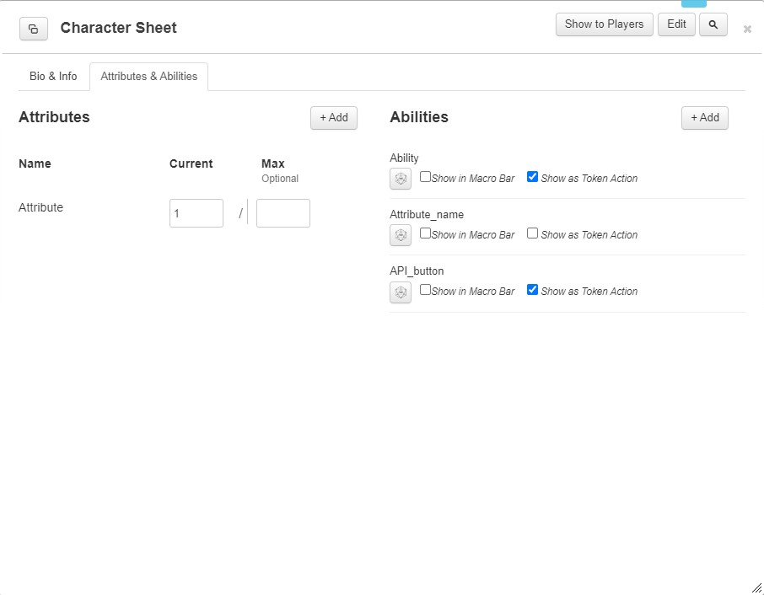
Task: Uncheck Show as Token Action for API_button
Action: tap(533, 290)
